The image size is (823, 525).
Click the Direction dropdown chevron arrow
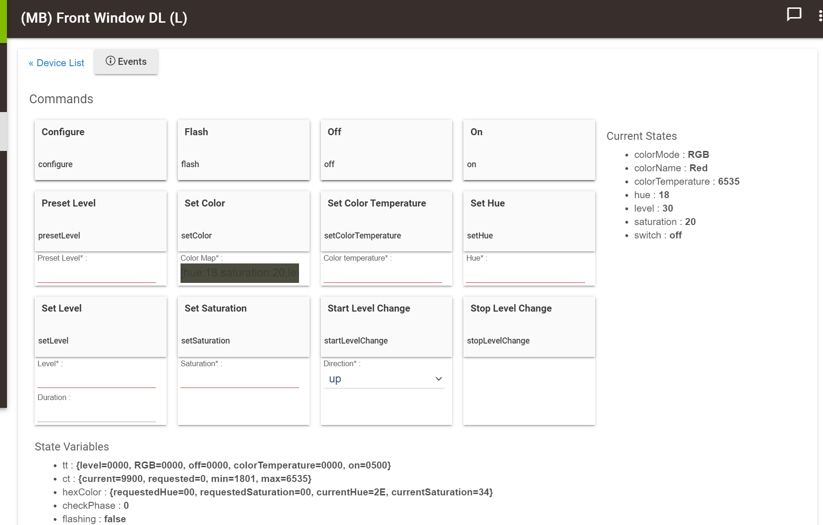pyautogui.click(x=438, y=379)
